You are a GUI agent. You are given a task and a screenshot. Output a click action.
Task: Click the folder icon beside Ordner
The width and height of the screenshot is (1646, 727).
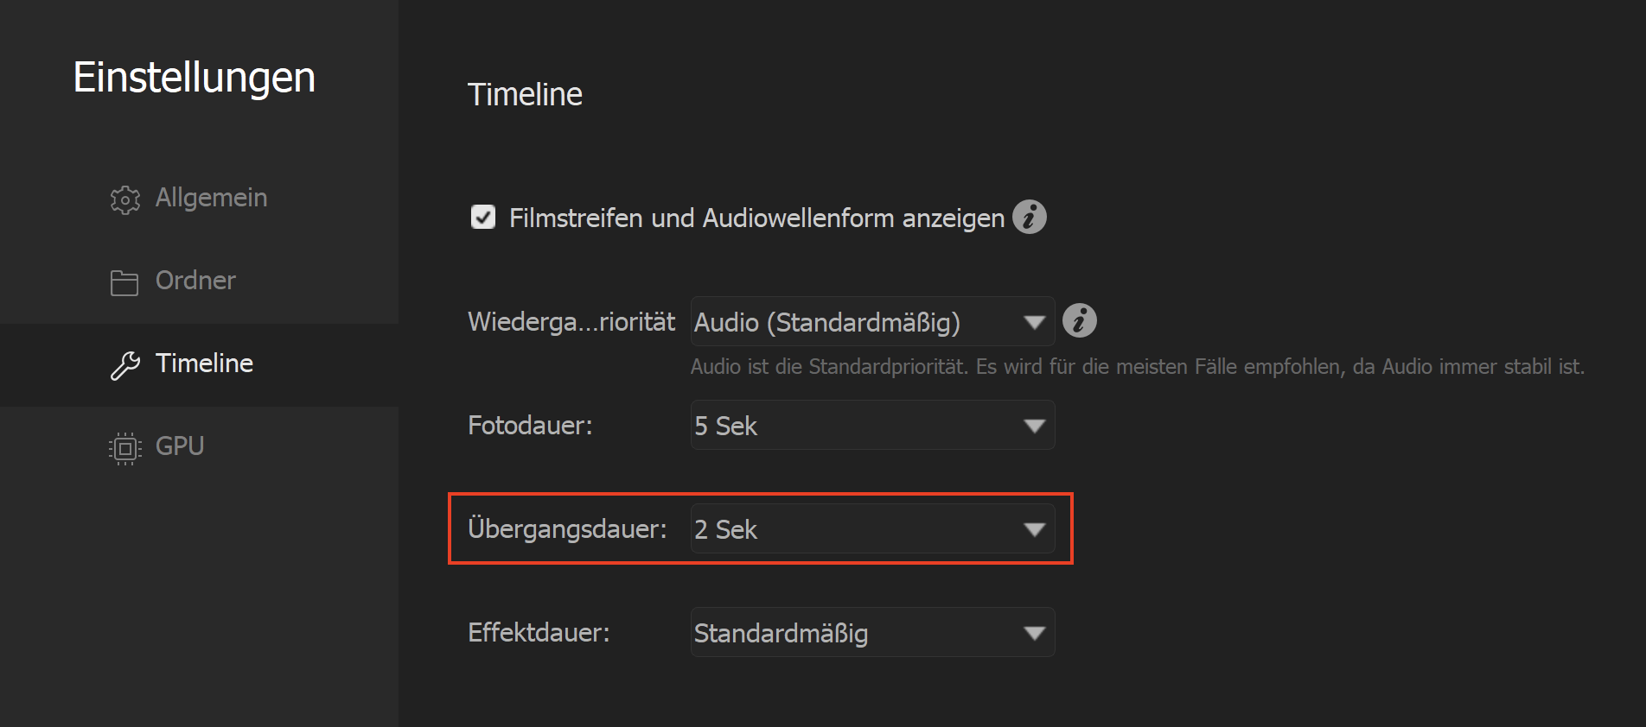tap(124, 282)
